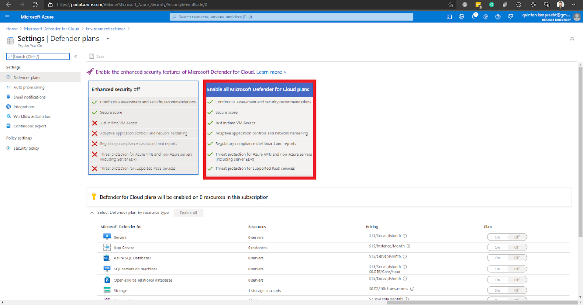Show pricing info for App Service plan
The width and height of the screenshot is (583, 305).
(x=409, y=246)
